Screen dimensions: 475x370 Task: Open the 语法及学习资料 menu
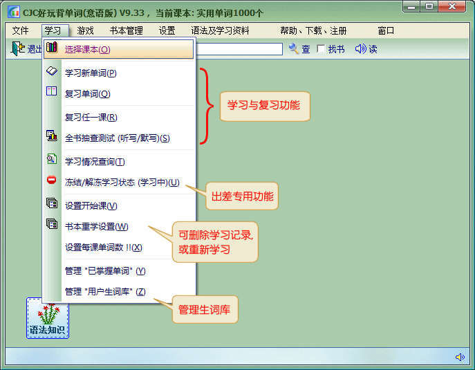coord(220,30)
